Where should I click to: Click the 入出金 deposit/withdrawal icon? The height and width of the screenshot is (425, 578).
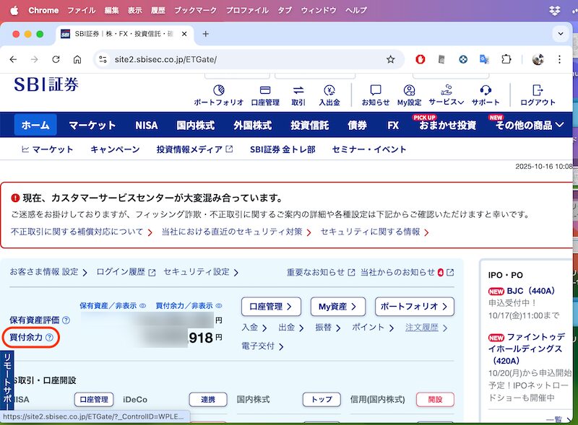click(329, 91)
